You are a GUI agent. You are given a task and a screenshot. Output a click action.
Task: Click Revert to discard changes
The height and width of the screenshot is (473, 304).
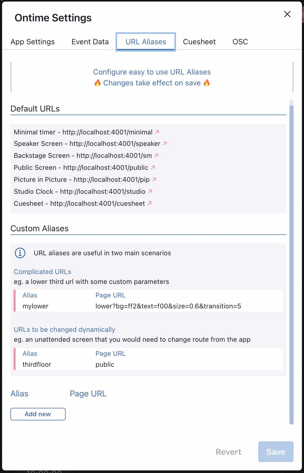point(228,452)
